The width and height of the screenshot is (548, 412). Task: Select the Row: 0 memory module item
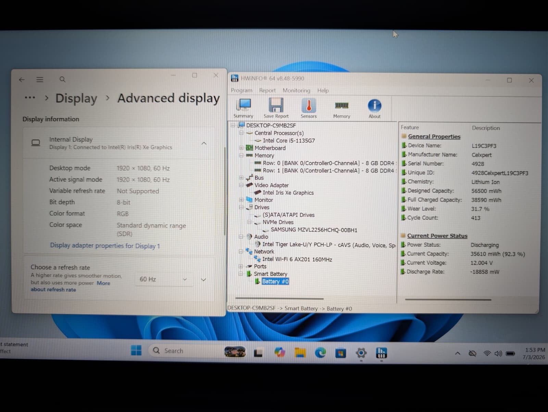click(x=329, y=163)
